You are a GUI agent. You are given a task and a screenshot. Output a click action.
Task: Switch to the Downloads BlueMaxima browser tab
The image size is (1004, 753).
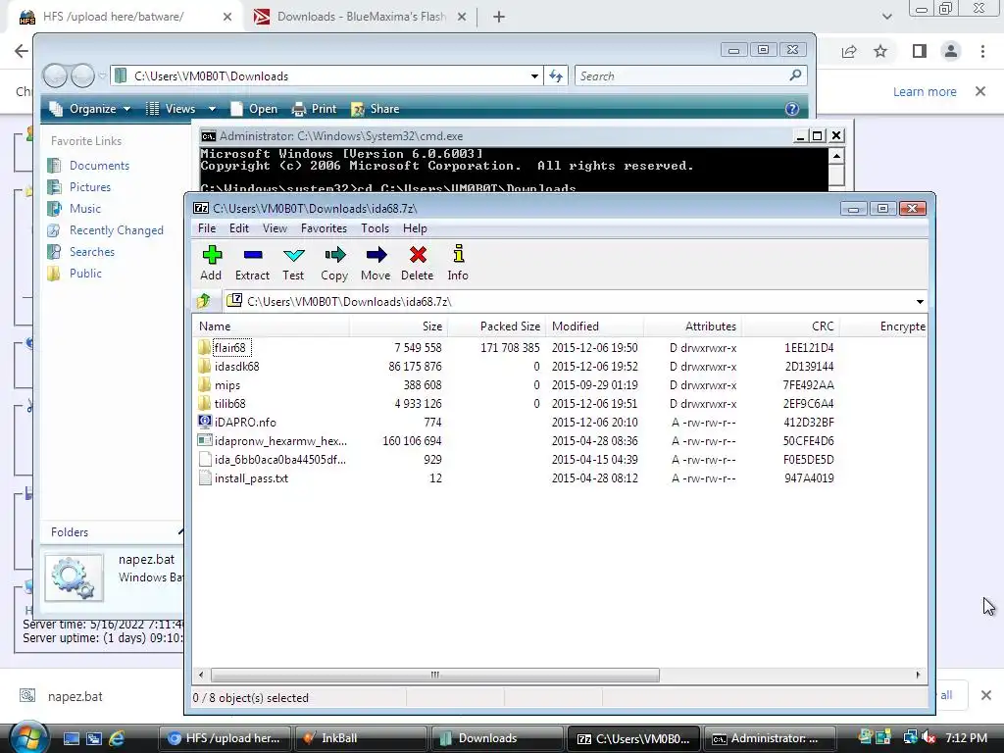[360, 17]
